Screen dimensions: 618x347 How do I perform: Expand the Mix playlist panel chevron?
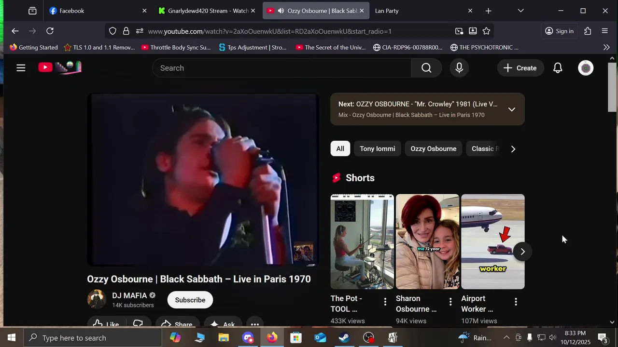pyautogui.click(x=512, y=109)
